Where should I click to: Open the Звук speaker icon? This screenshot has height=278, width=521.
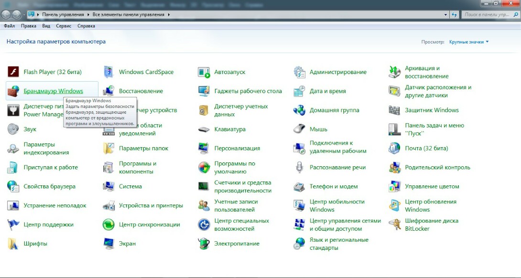click(13, 129)
